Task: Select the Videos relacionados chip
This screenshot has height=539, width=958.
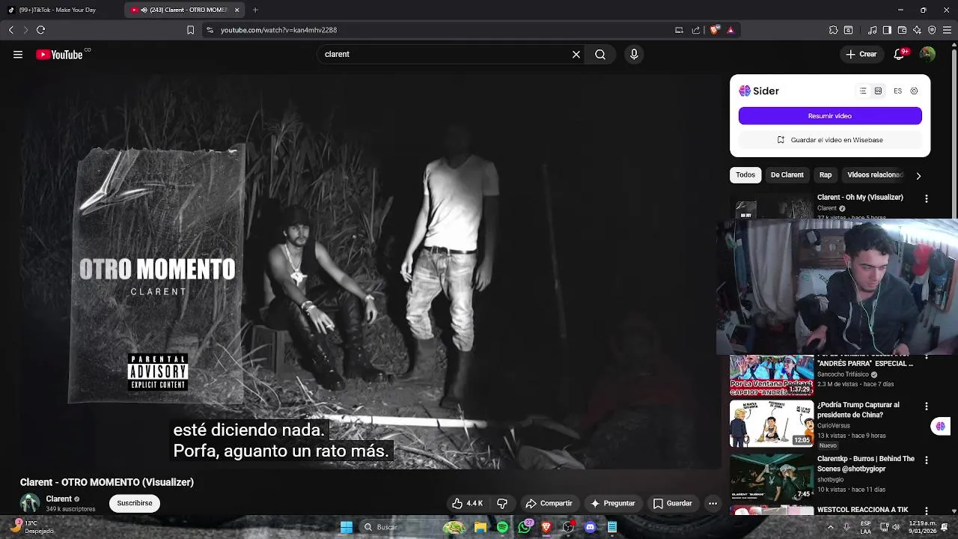Action: click(874, 174)
